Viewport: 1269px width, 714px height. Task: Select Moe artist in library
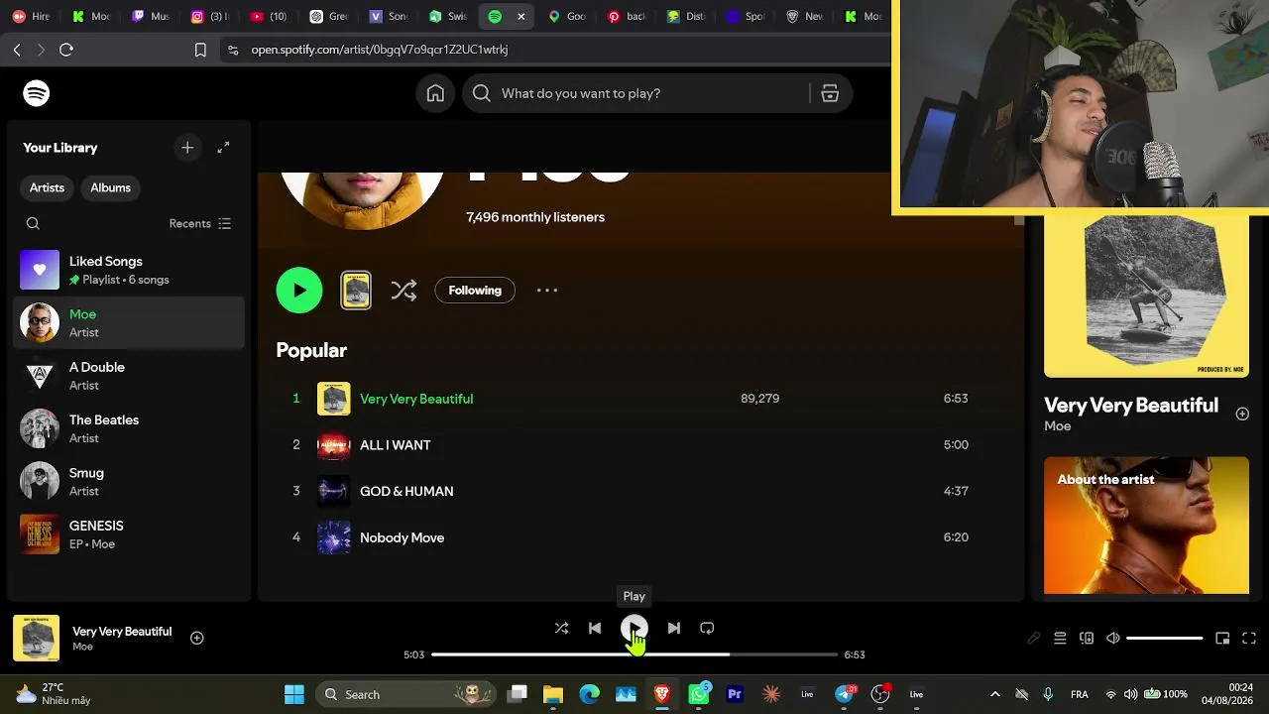129,323
